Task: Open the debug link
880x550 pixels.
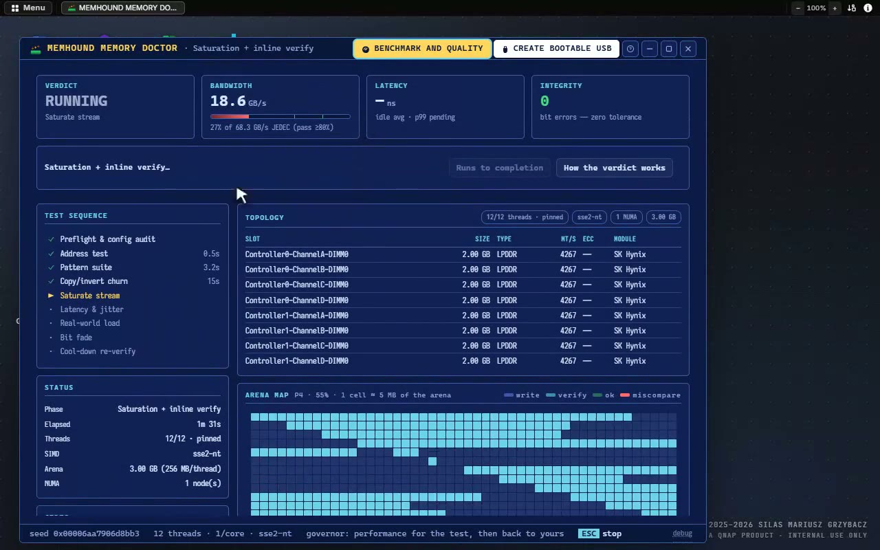Action: click(683, 533)
